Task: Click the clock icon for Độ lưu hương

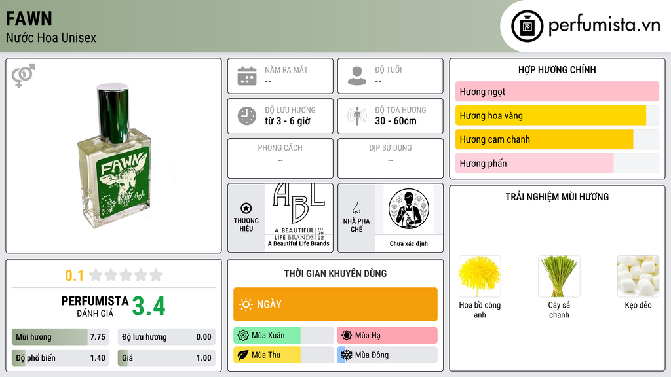Action: (247, 116)
